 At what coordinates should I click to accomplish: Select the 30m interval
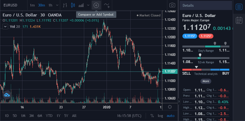[41, 5]
